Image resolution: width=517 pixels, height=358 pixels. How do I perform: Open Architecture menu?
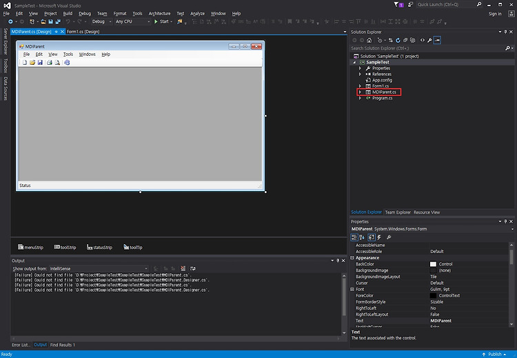160,14
